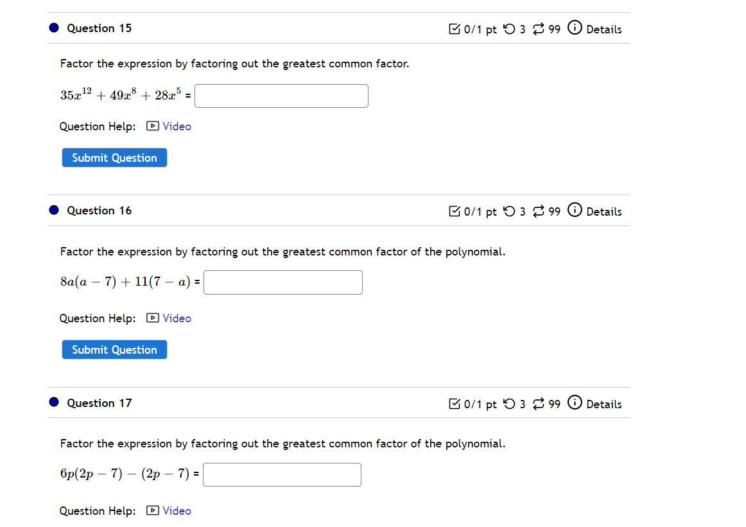The width and height of the screenshot is (746, 527).
Task: Select the Question 17 header
Action: [99, 403]
